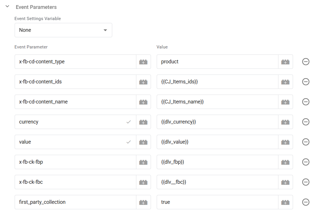The width and height of the screenshot is (318, 215).
Task: Open variable picker beside the 'true' value
Action: click(285, 202)
